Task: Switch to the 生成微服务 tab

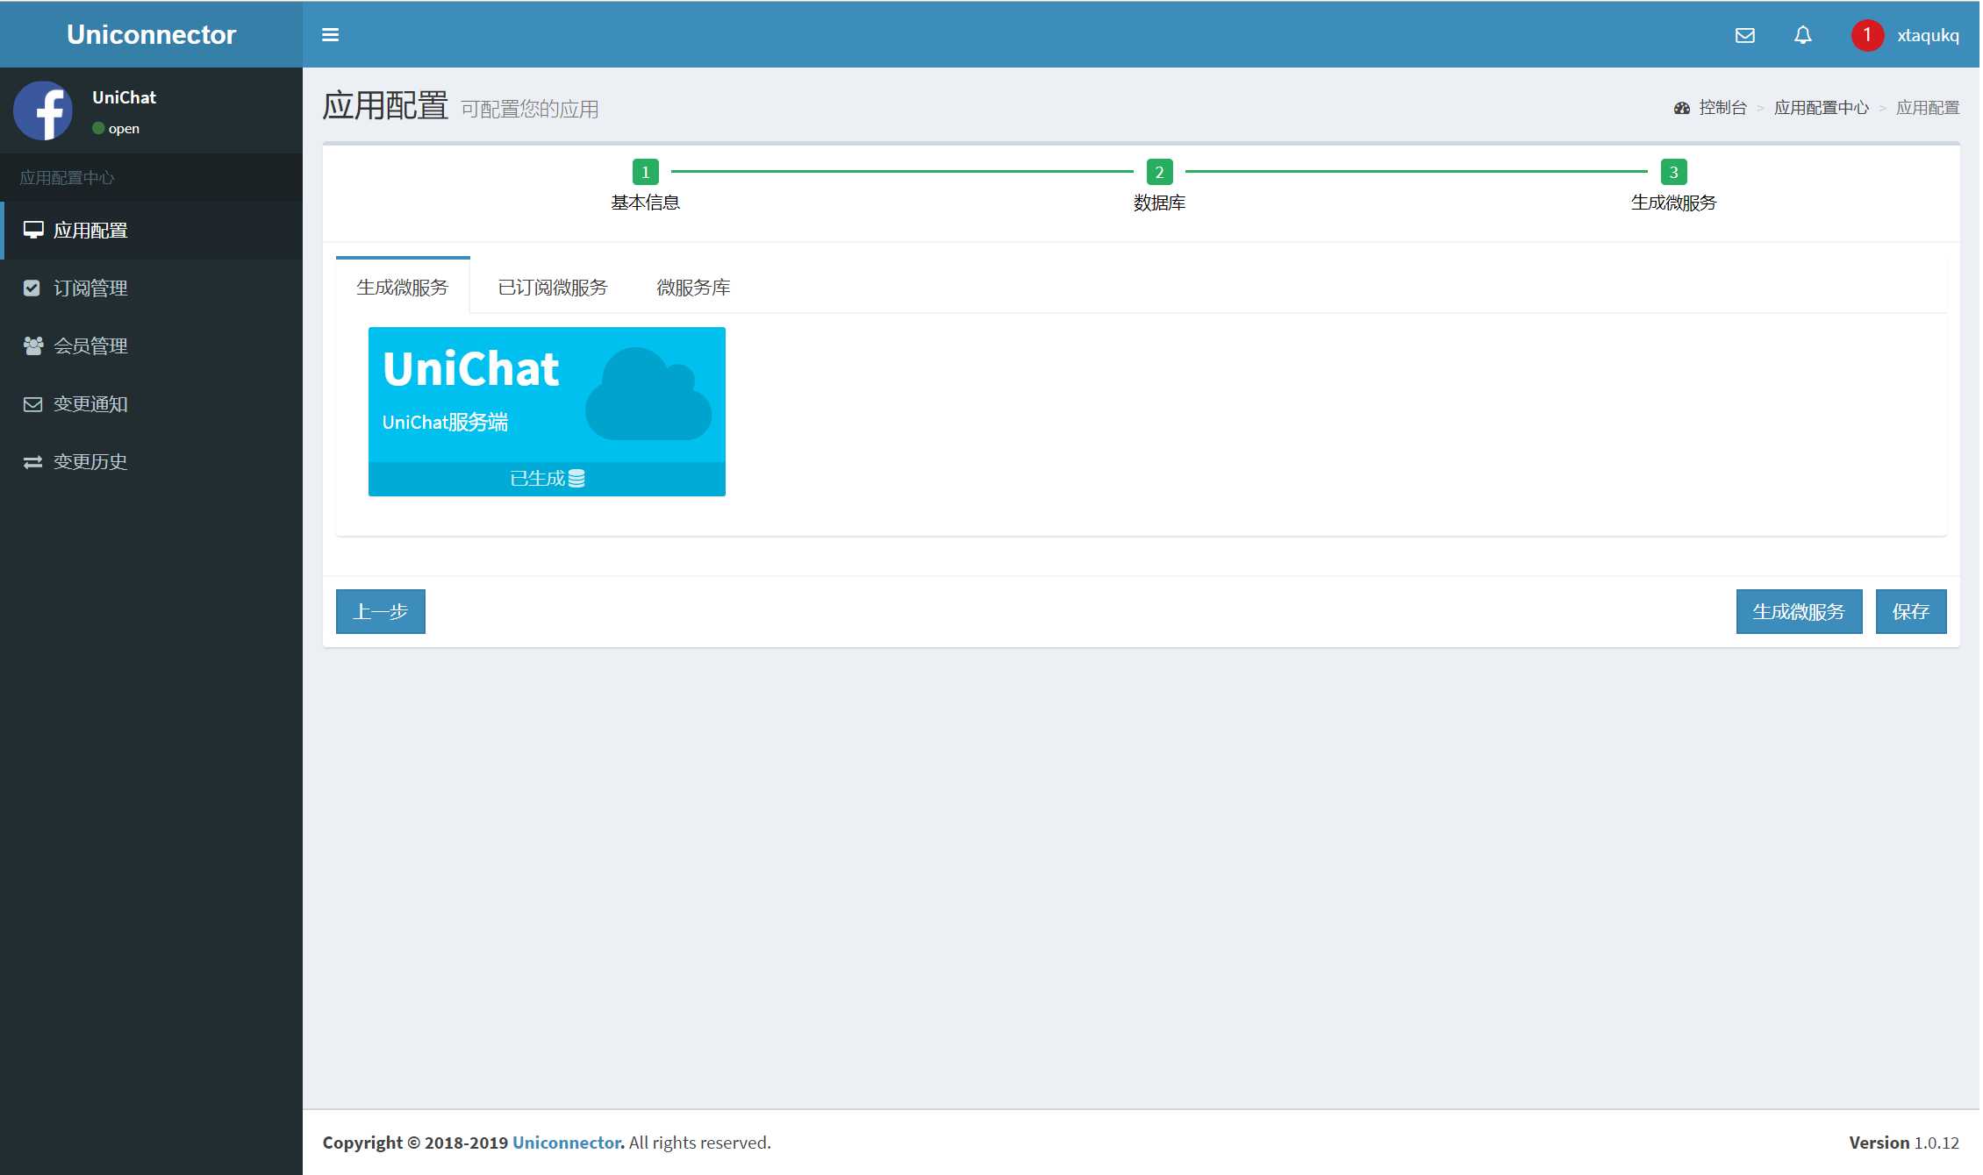Action: 403,287
